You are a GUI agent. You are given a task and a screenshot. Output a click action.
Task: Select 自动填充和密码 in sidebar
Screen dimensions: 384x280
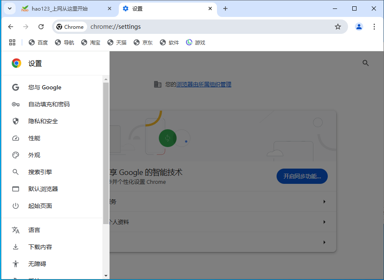(52, 104)
